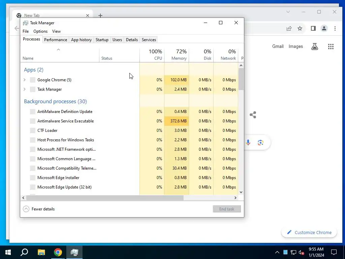345x259 pixels.
Task: Open Chrome side panel icon
Action: [313, 28]
